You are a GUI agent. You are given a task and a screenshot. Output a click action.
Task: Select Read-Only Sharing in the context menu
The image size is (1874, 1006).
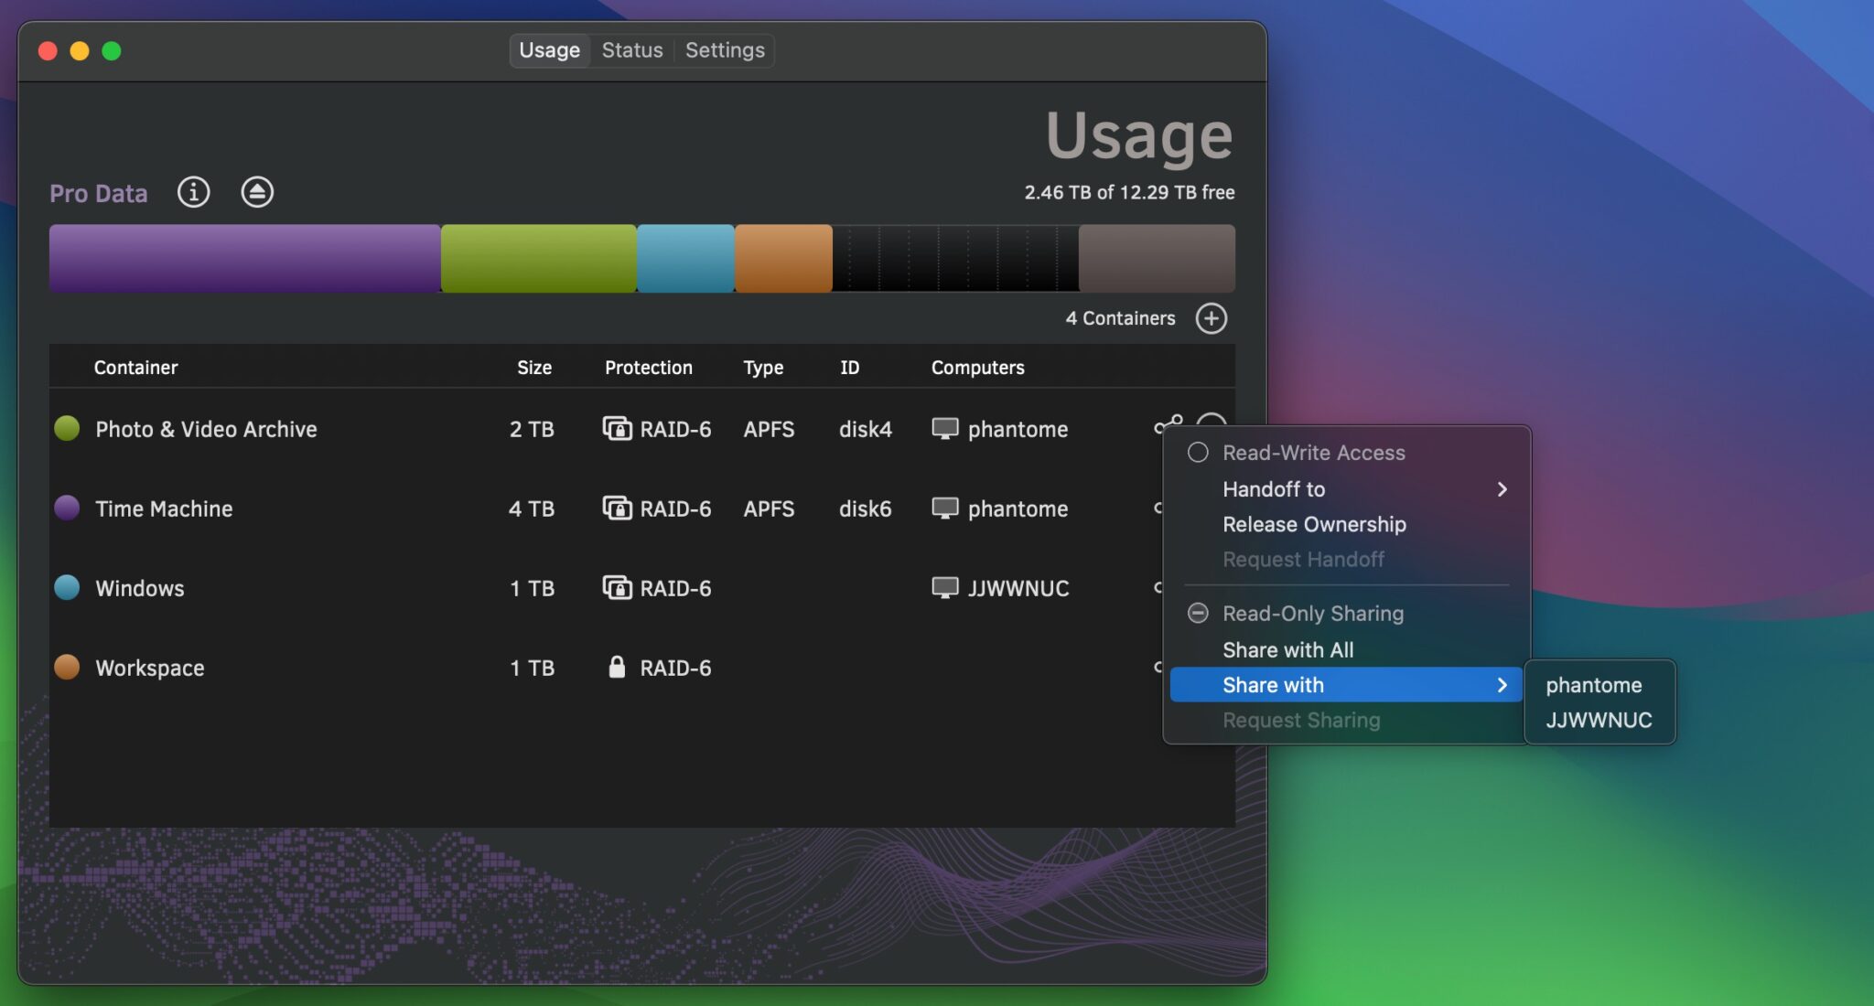pos(1312,613)
